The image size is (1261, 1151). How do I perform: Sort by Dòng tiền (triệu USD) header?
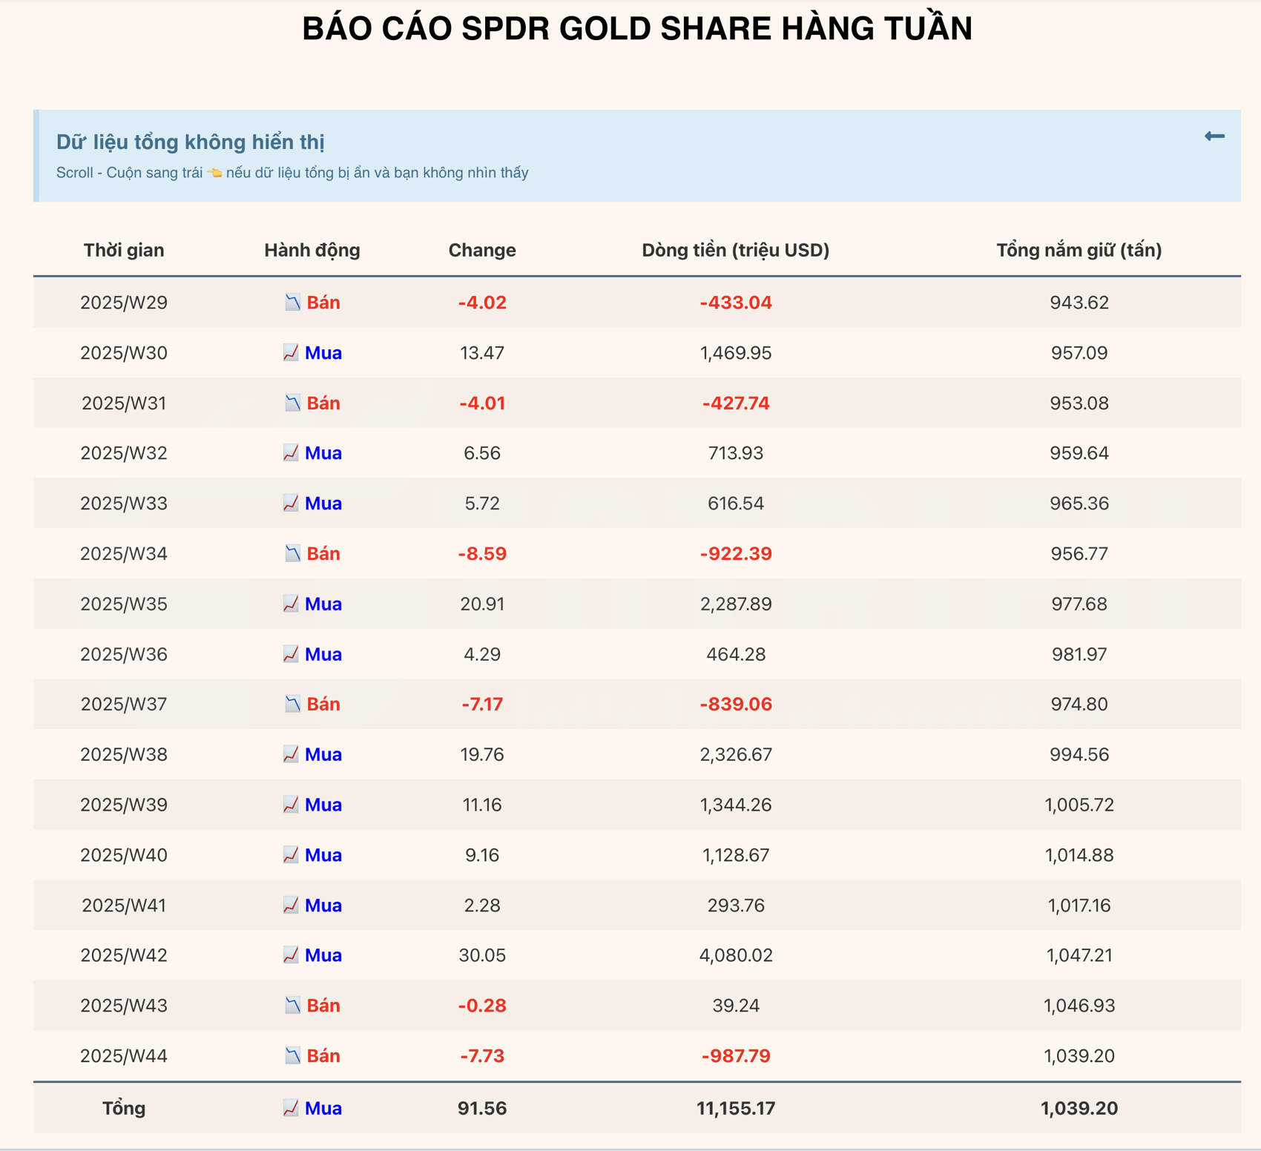point(737,250)
